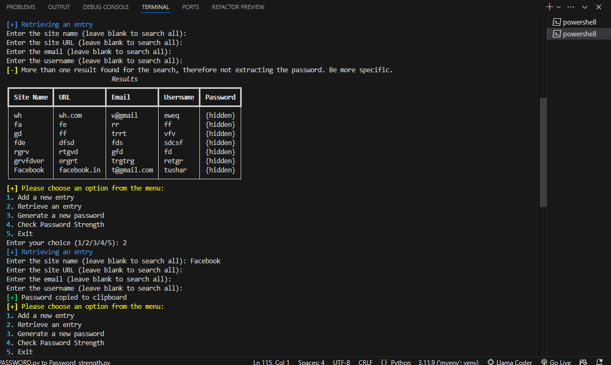This screenshot has width=611, height=365.
Task: Click the curly braces icon next to Python
Action: (384, 362)
